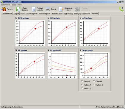Open the Dane badania tab

coord(7,14)
